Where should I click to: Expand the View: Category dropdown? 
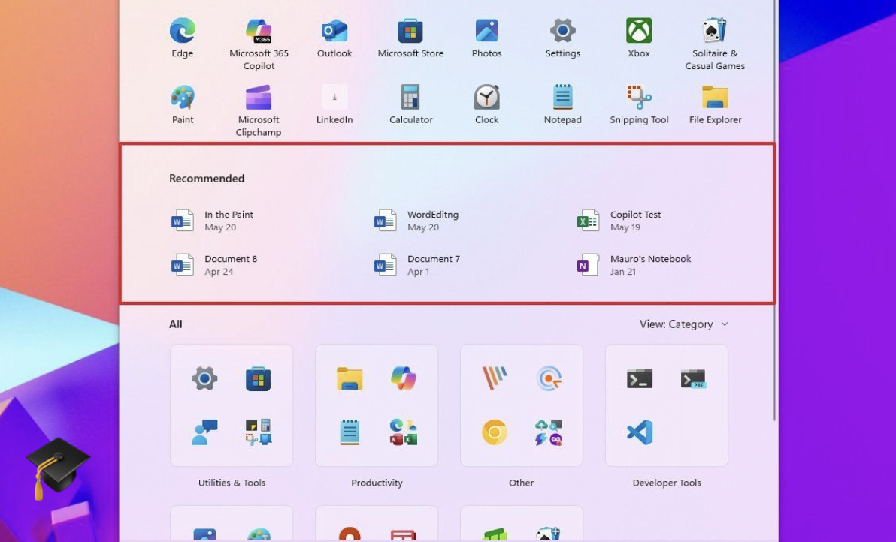click(x=683, y=324)
